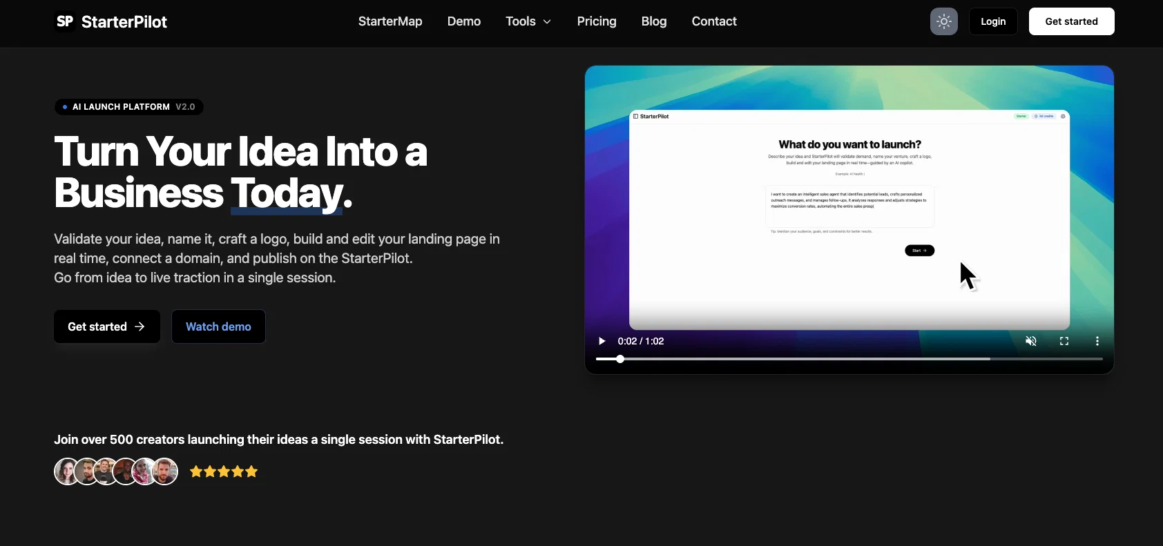Open the Contact page

point(714,21)
